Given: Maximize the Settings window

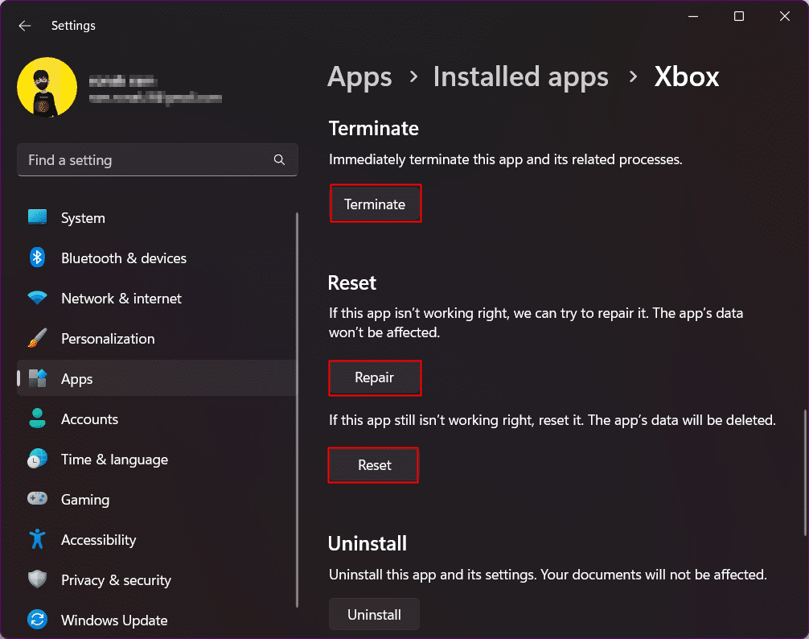Looking at the screenshot, I should pos(739,17).
